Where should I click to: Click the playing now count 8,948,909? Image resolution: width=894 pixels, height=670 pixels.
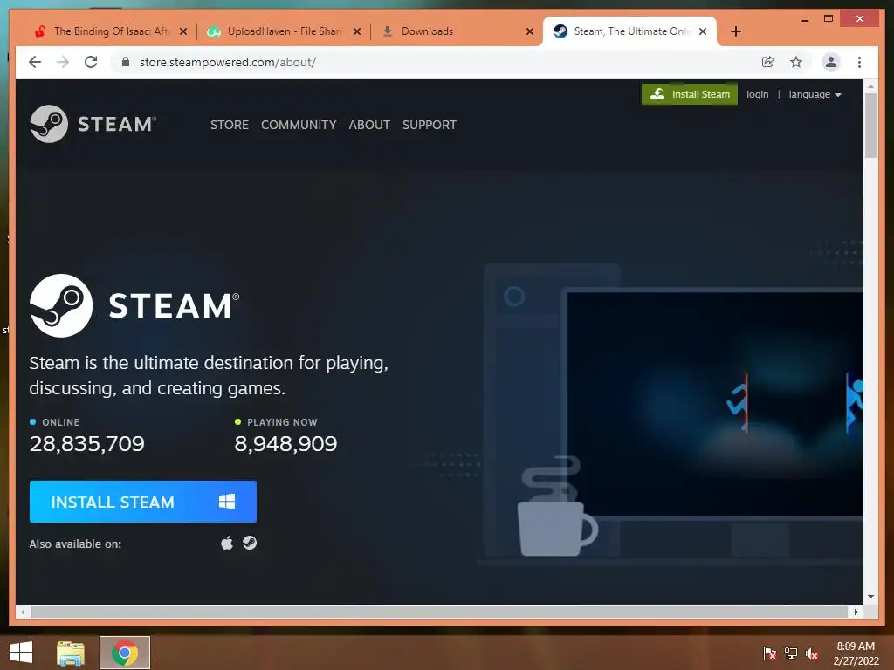coord(285,444)
